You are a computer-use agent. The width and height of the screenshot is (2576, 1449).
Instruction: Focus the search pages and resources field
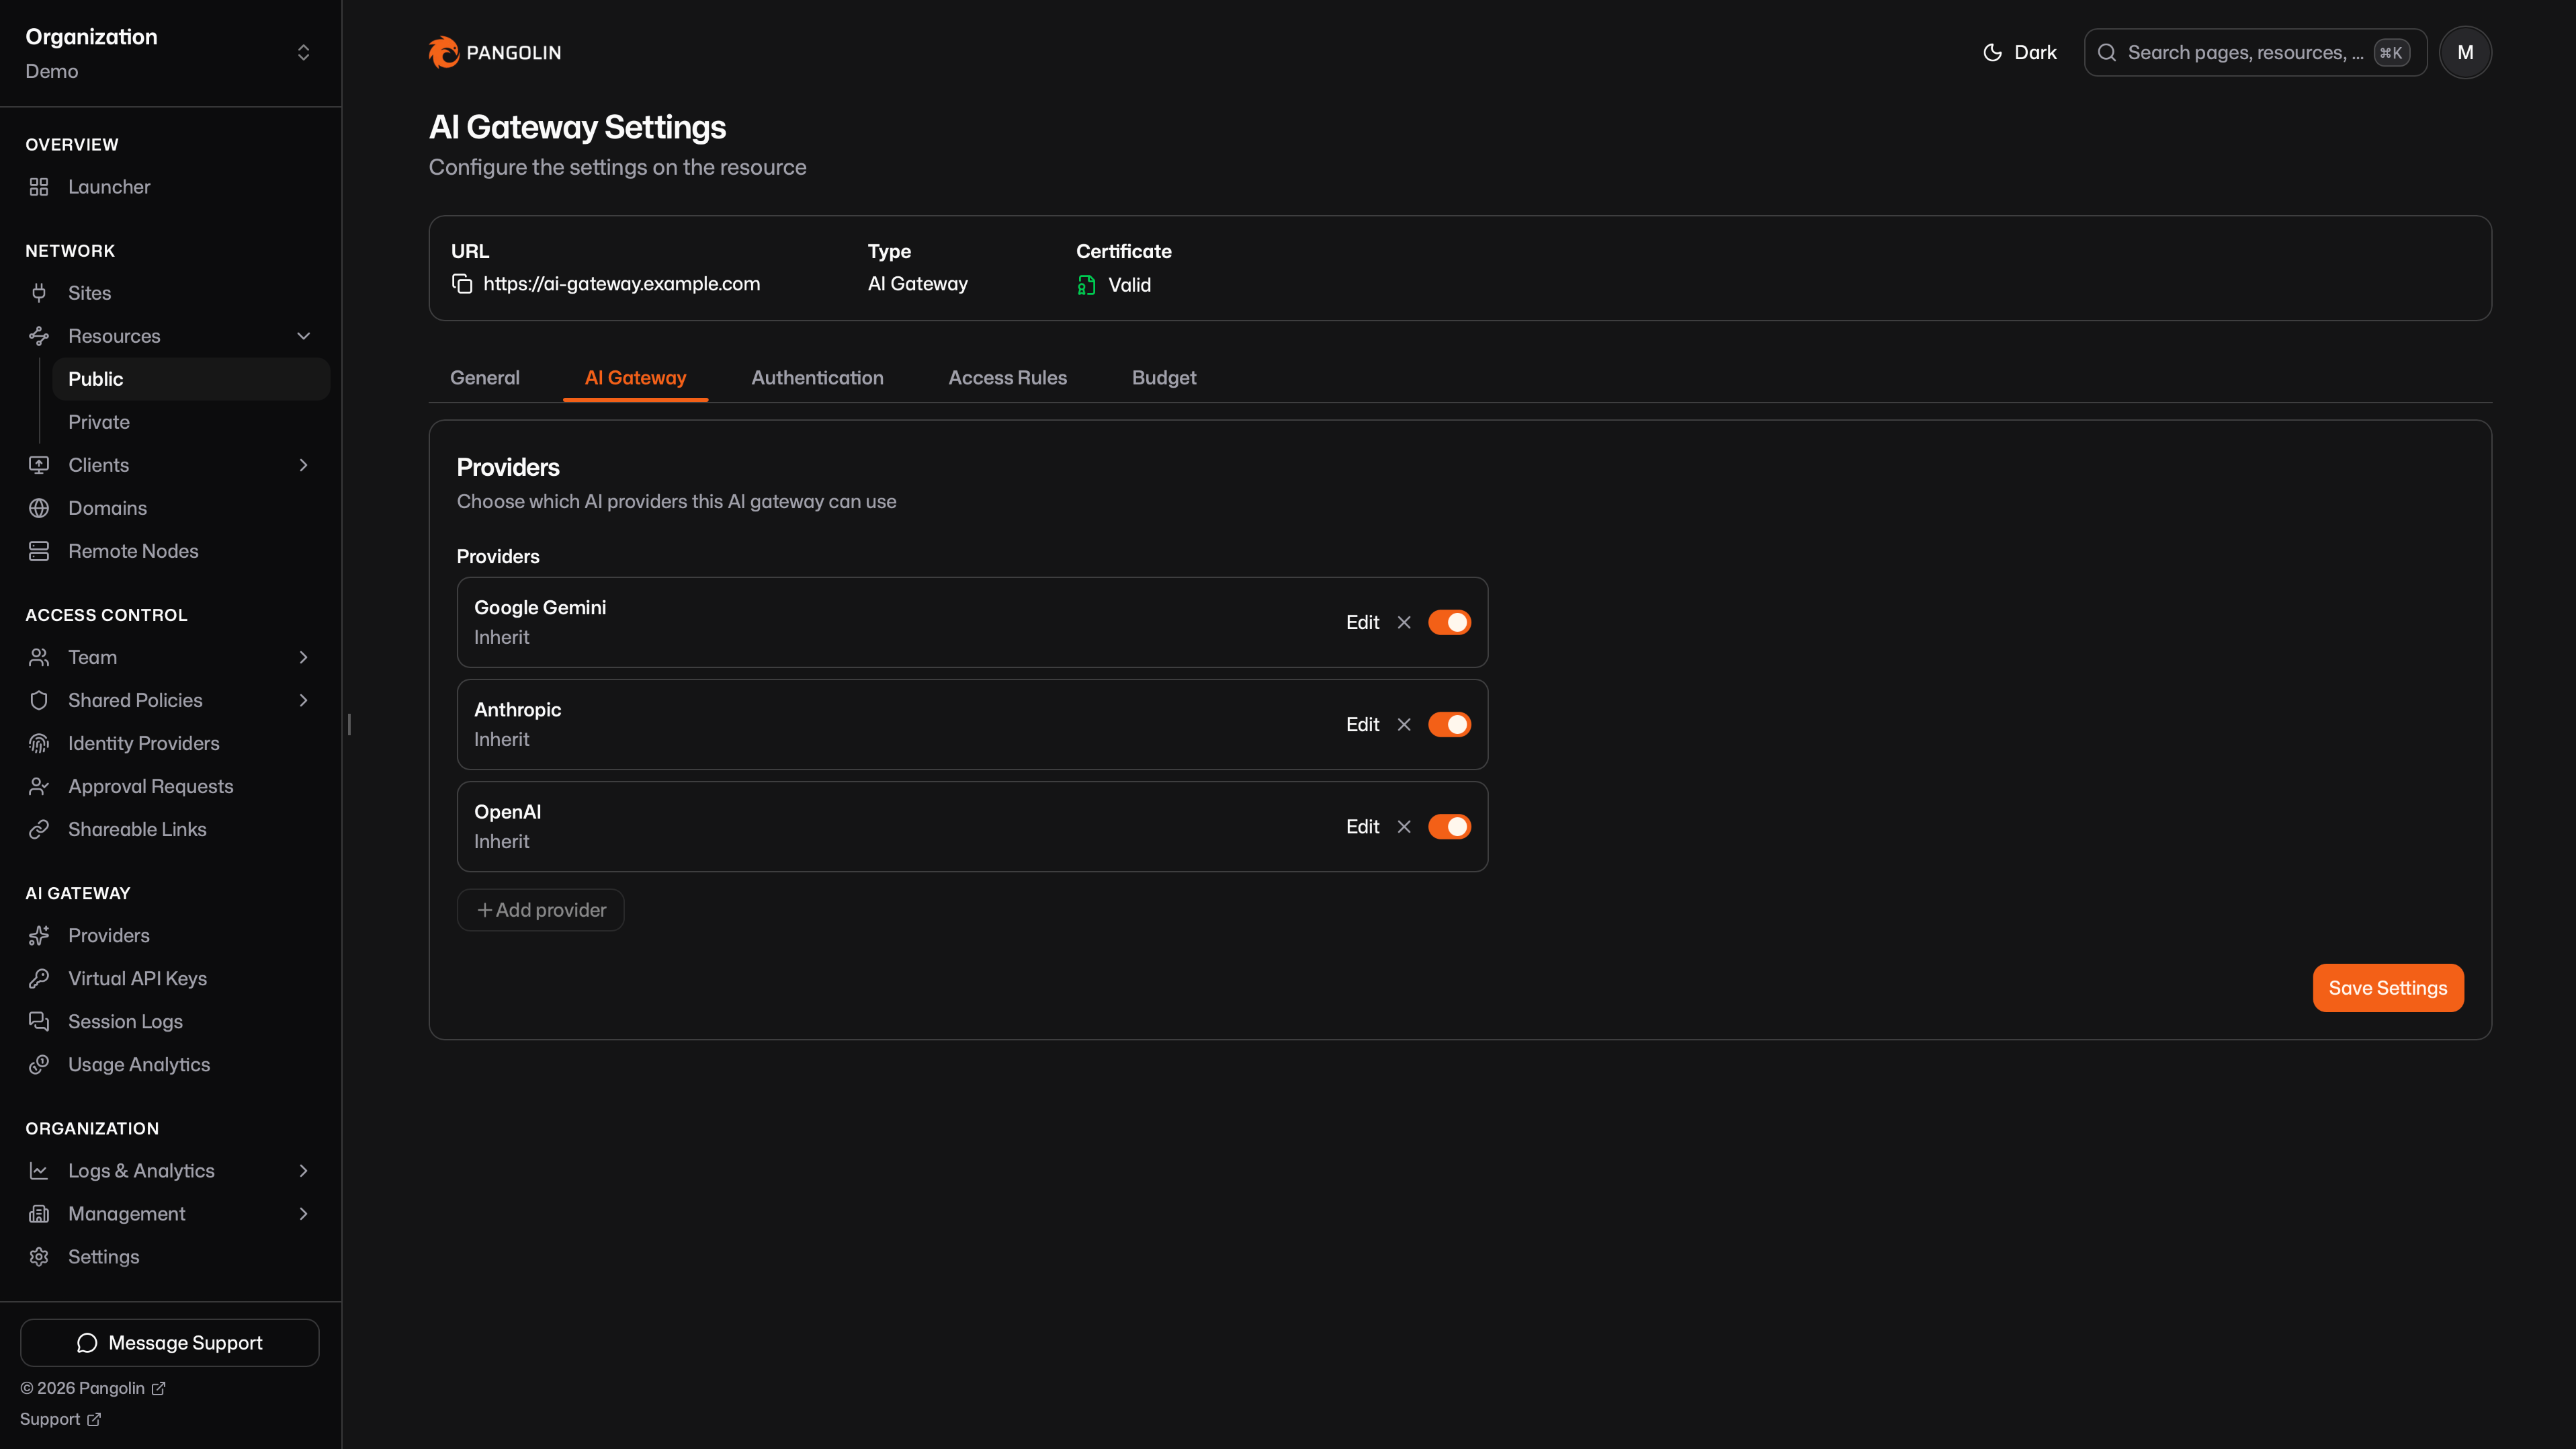[2255, 52]
